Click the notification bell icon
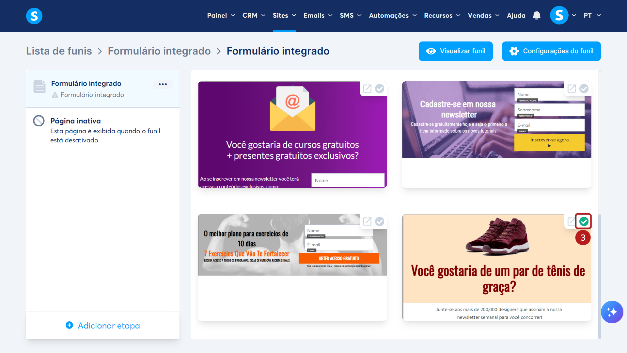The image size is (627, 353). 537,15
